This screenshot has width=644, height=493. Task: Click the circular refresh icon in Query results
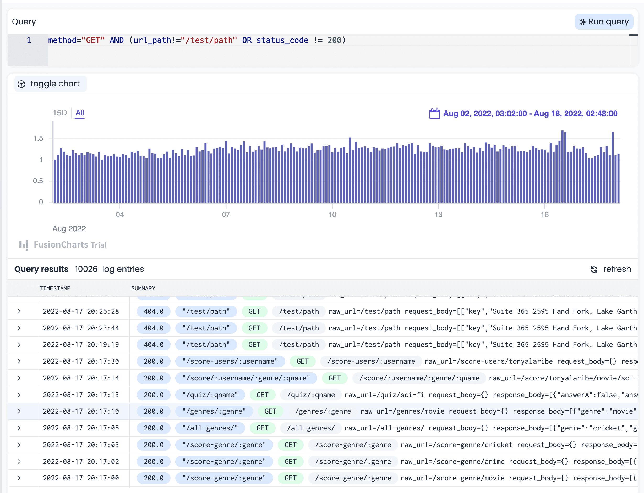pos(594,269)
